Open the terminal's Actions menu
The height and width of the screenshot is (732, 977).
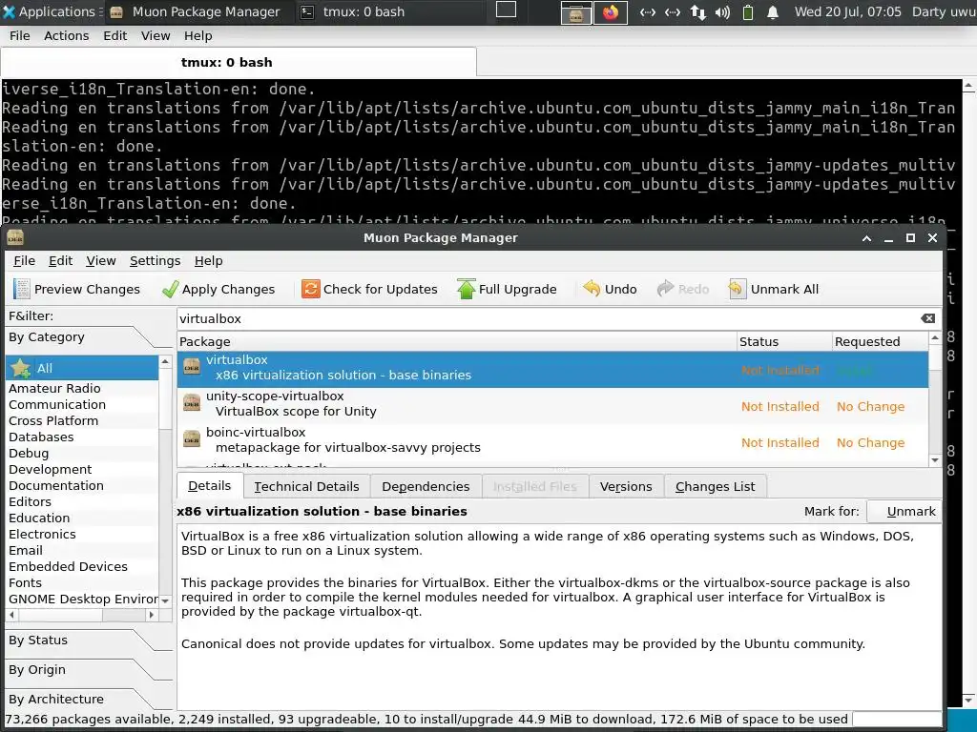click(66, 35)
